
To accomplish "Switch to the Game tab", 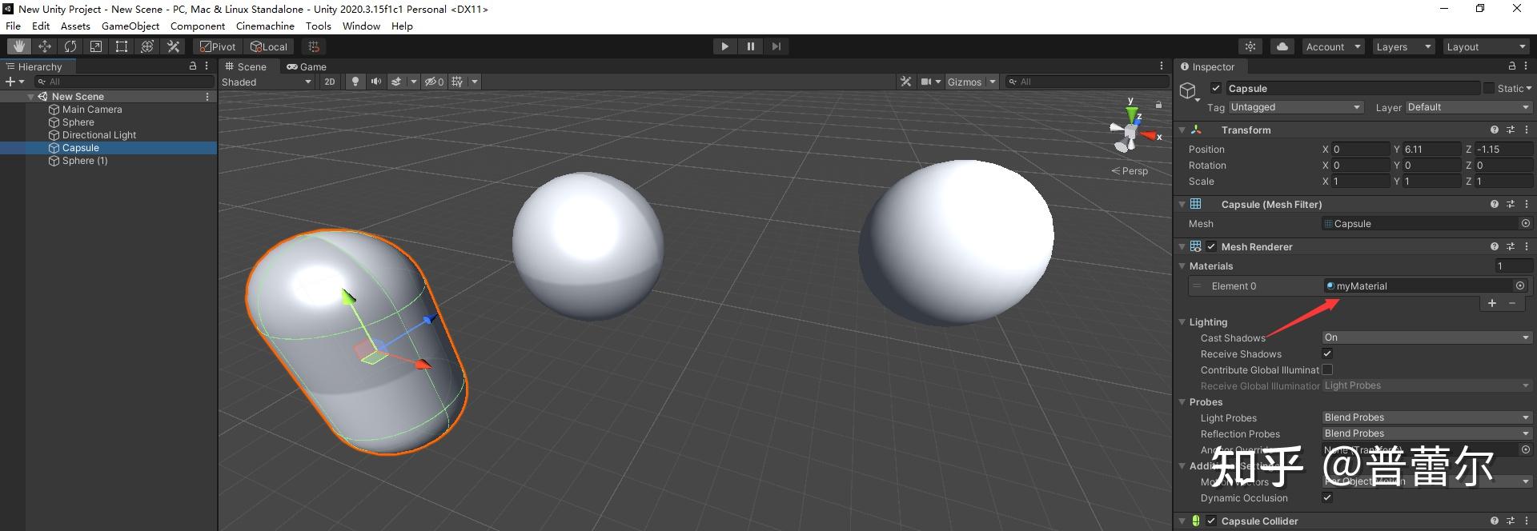I will point(307,66).
